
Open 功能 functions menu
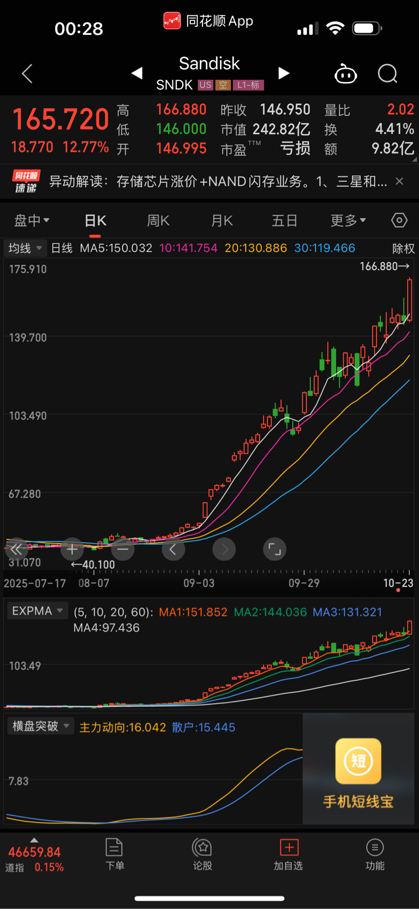pyautogui.click(x=375, y=854)
